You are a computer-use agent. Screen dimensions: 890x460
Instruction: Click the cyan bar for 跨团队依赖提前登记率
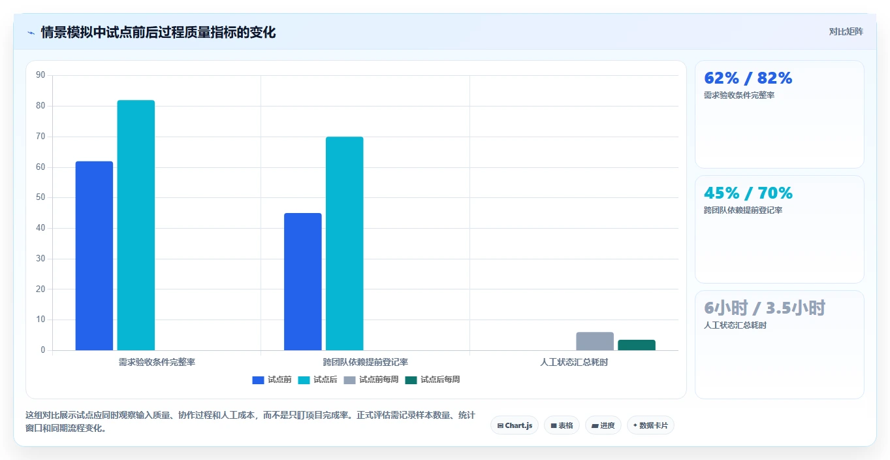[344, 244]
